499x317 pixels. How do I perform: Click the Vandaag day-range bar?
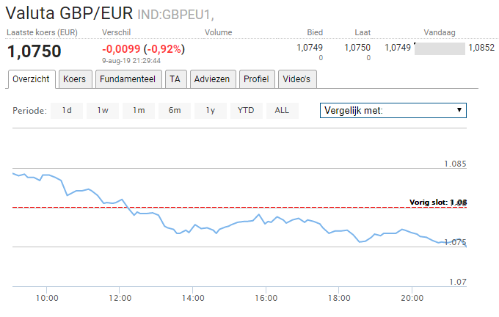[440, 49]
